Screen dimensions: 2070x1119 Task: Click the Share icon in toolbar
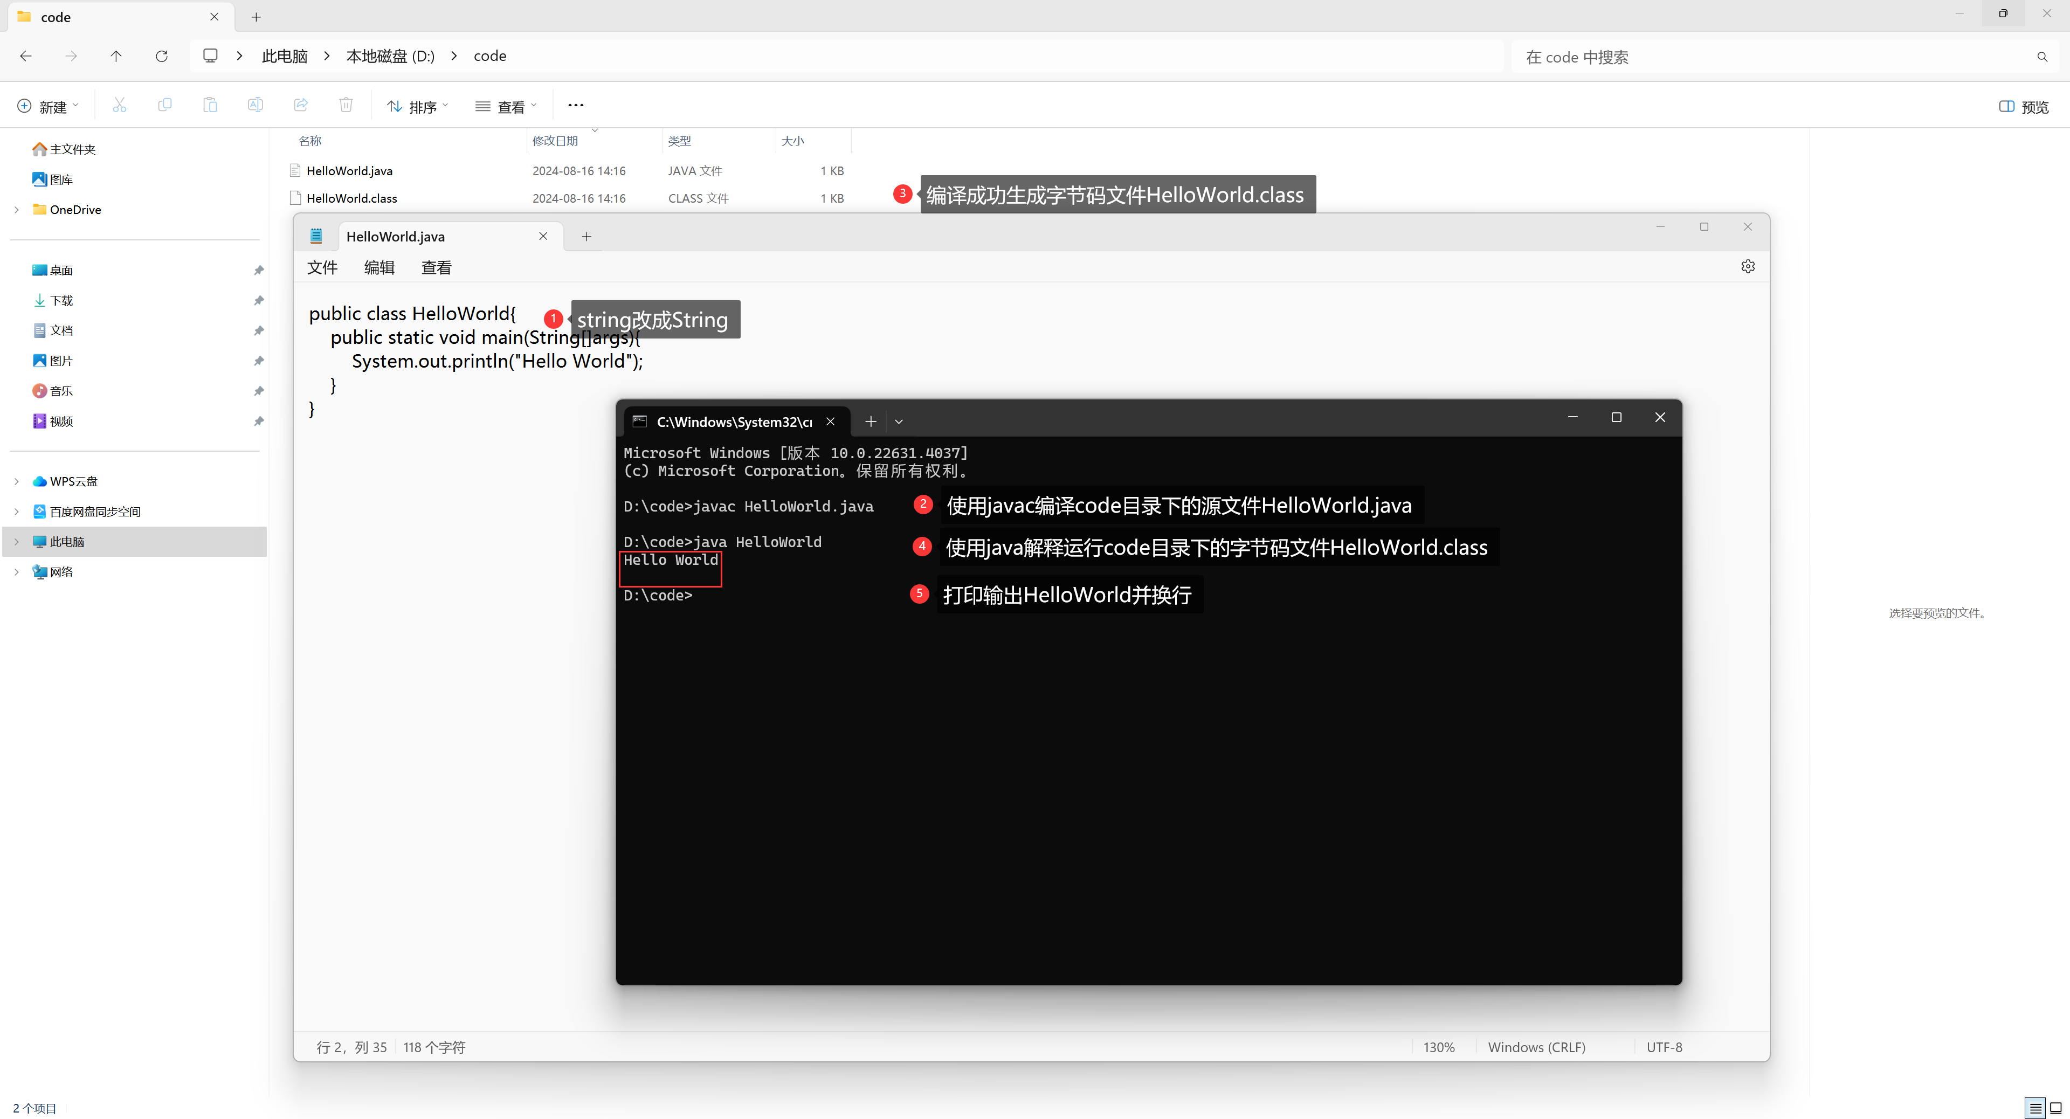[x=301, y=105]
